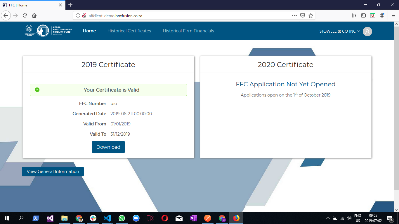Bookmark this page using the star icon

click(310, 16)
